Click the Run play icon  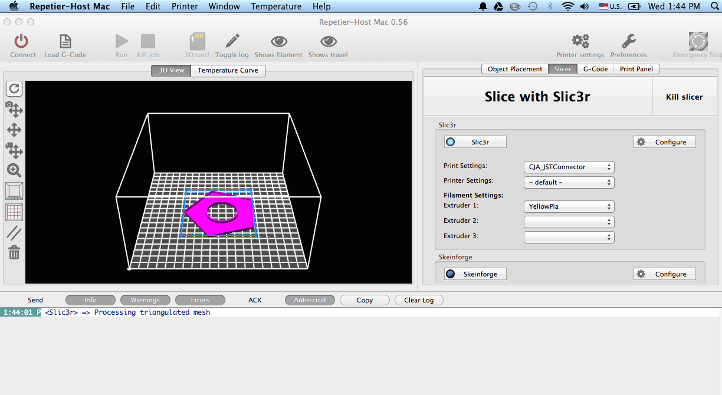coord(122,41)
